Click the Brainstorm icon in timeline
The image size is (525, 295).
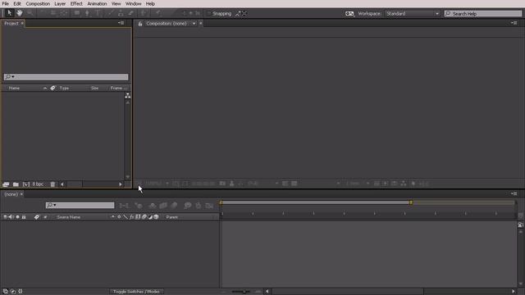[188, 206]
